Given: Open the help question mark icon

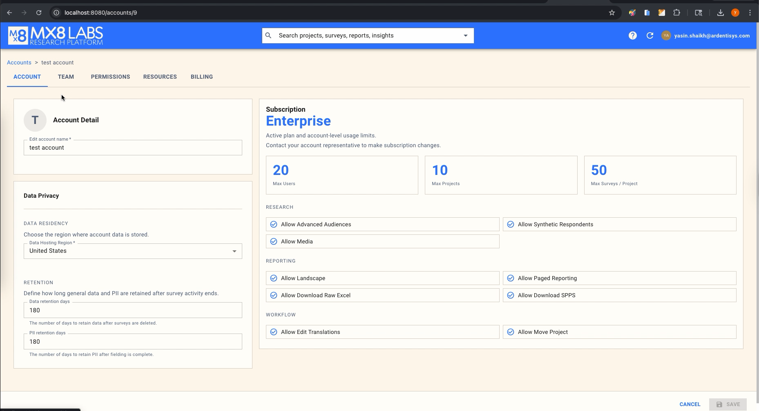Looking at the screenshot, I should click(632, 36).
